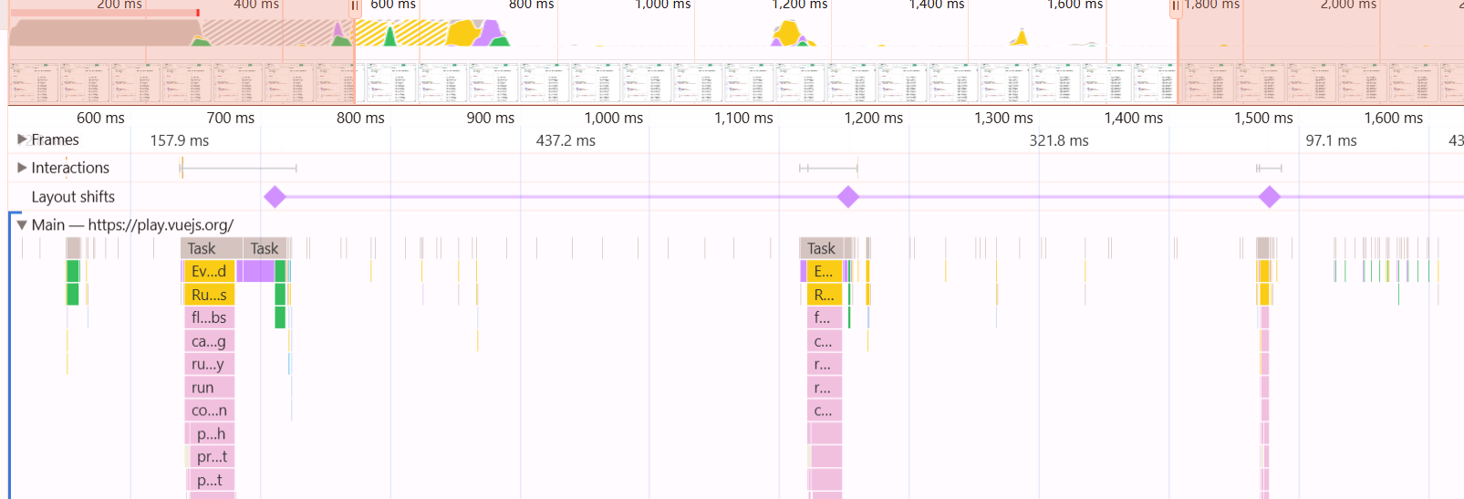Click the 'Ru...s' yellow flame entry
This screenshot has height=499, width=1464.
(x=209, y=295)
